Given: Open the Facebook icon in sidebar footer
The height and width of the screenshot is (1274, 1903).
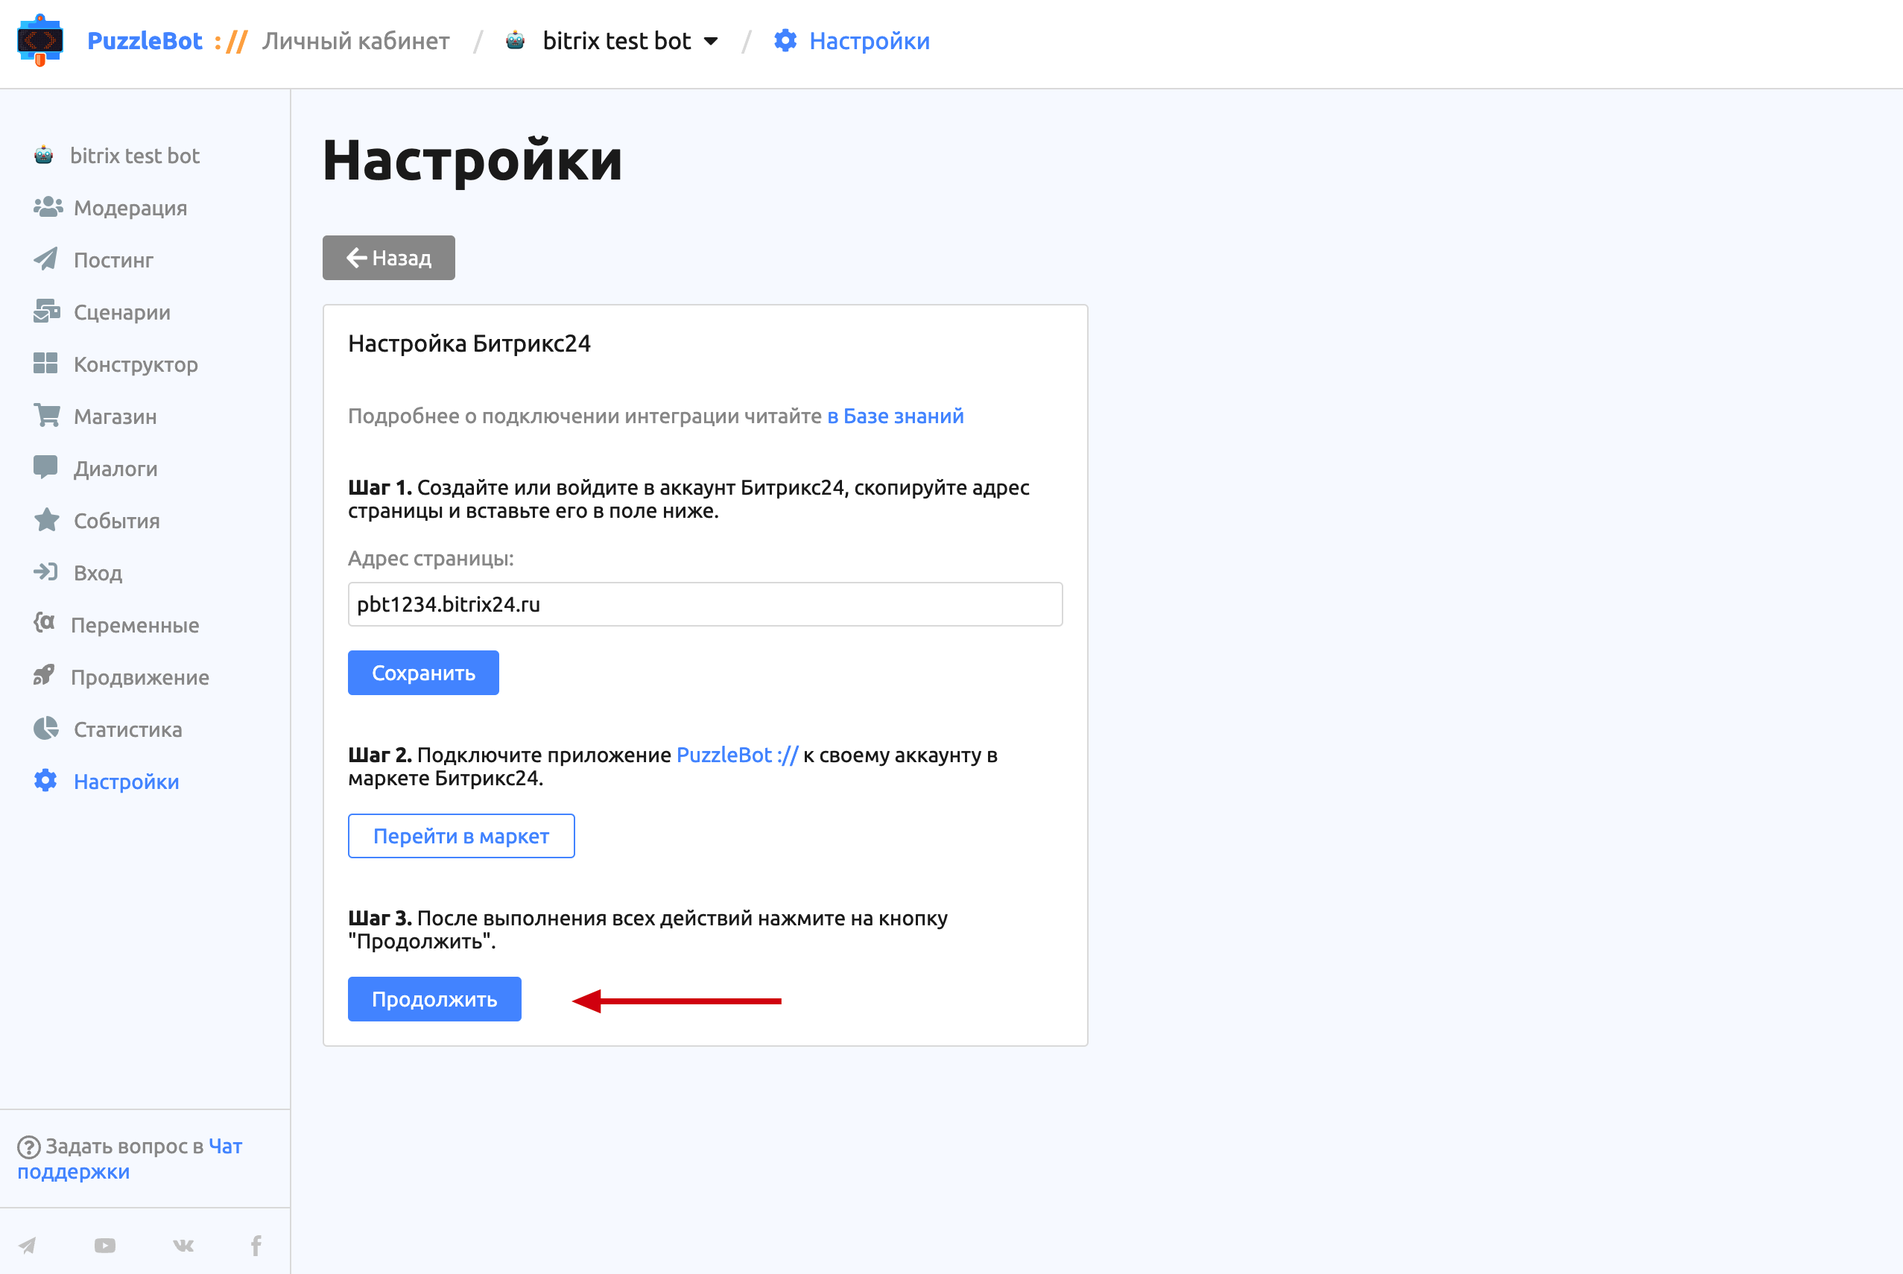Looking at the screenshot, I should pyautogui.click(x=256, y=1245).
